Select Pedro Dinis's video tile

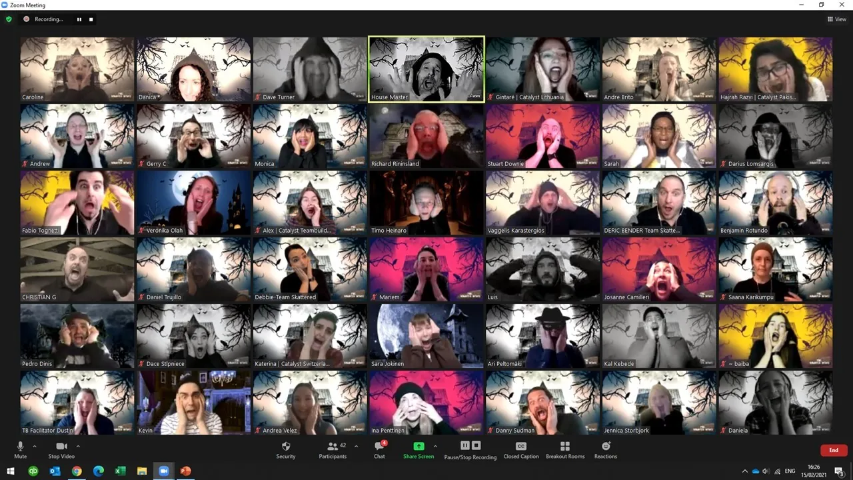[x=77, y=336]
